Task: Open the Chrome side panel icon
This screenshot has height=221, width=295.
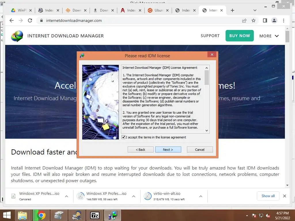Action: coord(265,20)
